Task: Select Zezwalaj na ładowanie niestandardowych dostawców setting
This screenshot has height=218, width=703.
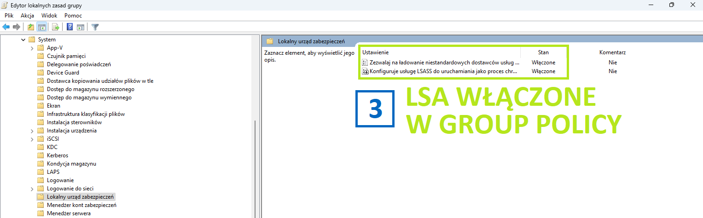Action: (x=444, y=63)
